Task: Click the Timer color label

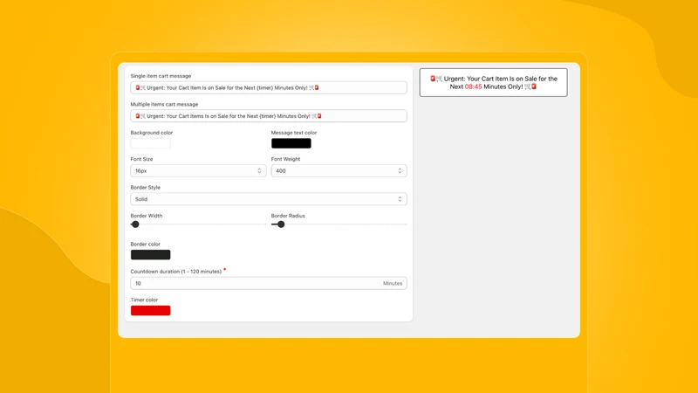Action: (x=144, y=300)
